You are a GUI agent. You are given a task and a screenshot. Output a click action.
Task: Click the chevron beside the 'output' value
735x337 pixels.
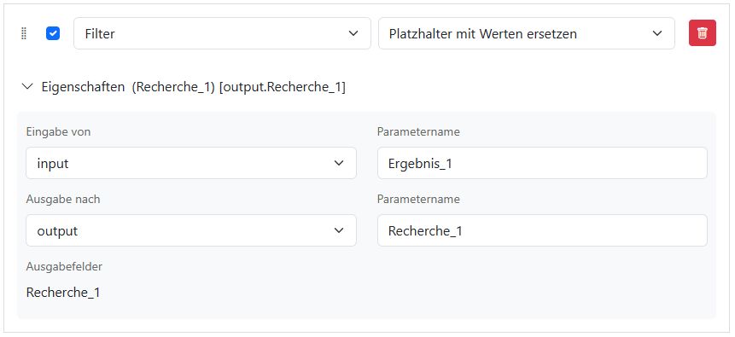[339, 230]
